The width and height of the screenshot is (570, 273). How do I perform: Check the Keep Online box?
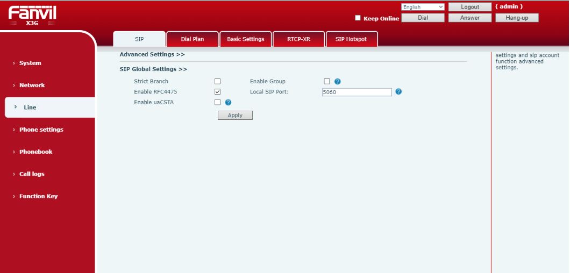358,18
